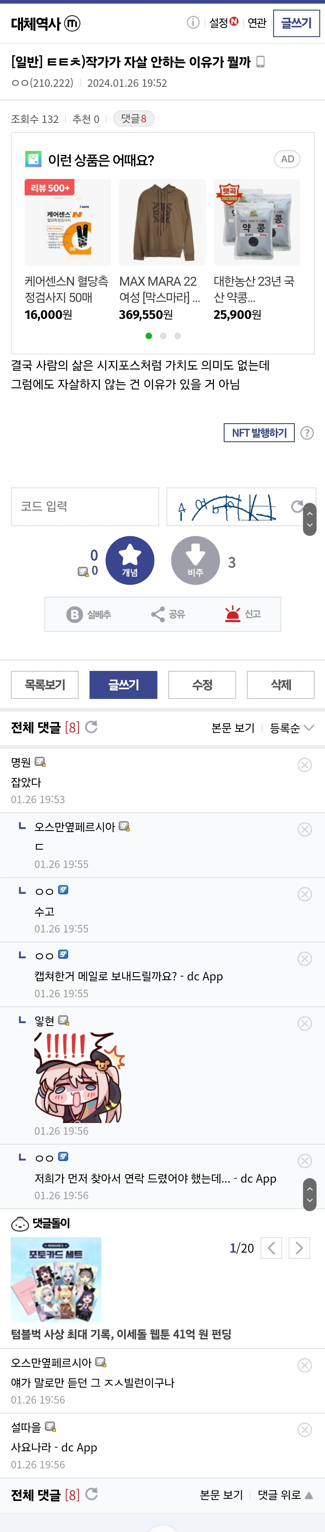Click the 코드 입력 captcha input field
The width and height of the screenshot is (325, 1532).
click(x=85, y=506)
